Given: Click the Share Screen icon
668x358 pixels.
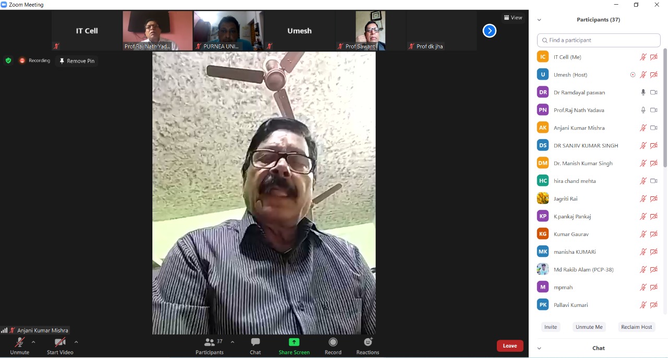Looking at the screenshot, I should tap(294, 342).
